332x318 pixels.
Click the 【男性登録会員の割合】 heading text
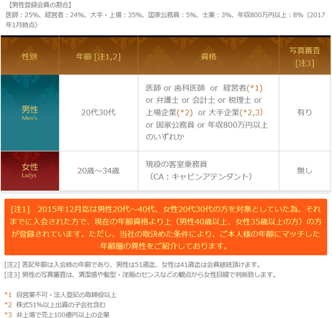(x=40, y=5)
